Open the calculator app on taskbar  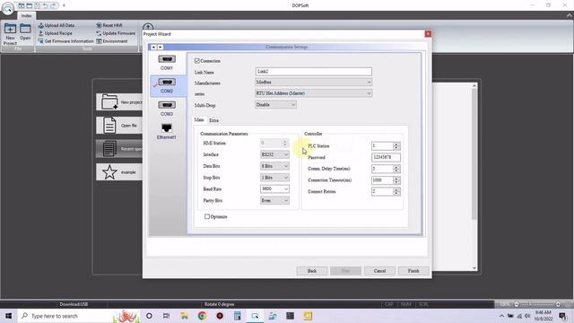[x=237, y=316]
